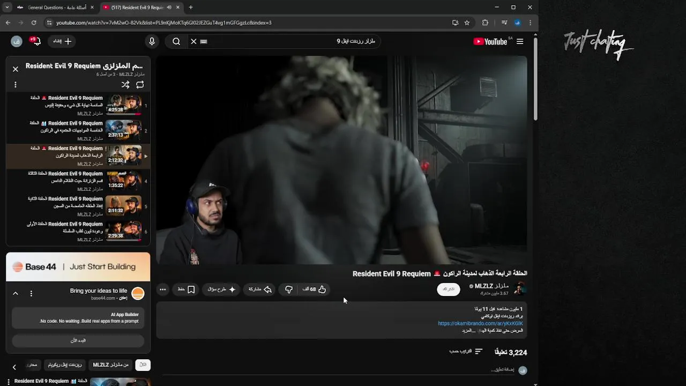Show more filter chips via arrow

tap(14, 367)
